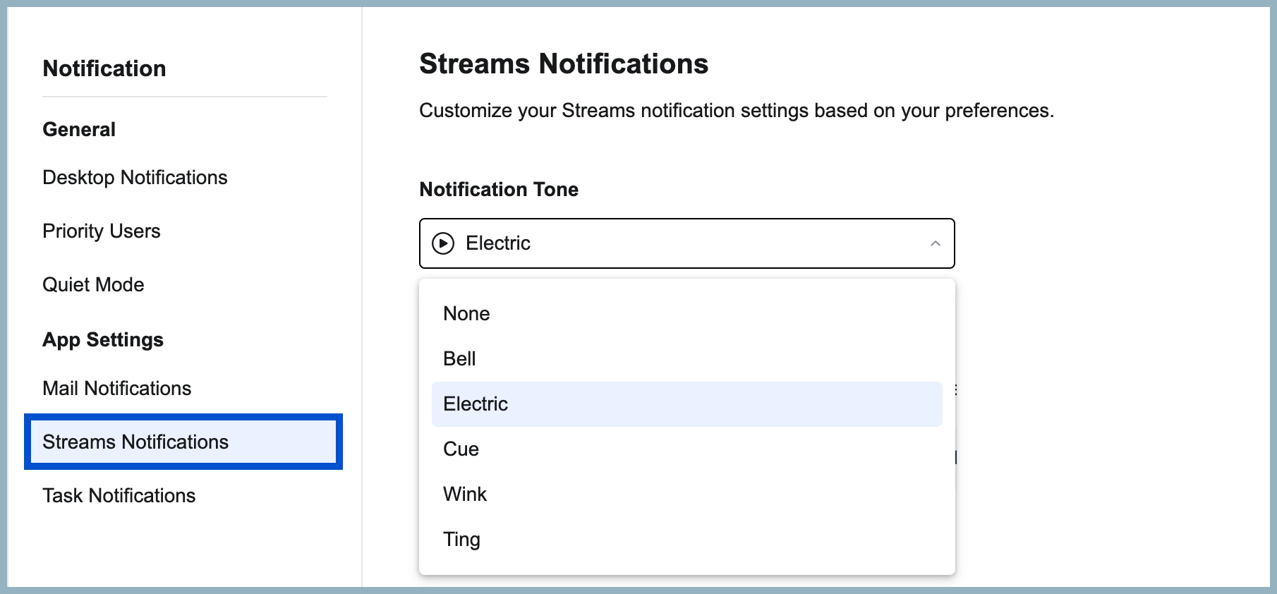Select Bell as the notification tone
The image size is (1277, 594).
pos(459,358)
